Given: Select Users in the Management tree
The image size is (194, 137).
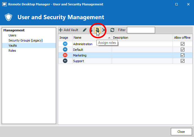Looking at the screenshot, I should point(12,35).
